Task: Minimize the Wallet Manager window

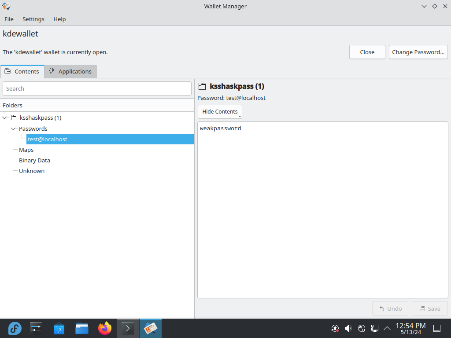Action: point(424,6)
